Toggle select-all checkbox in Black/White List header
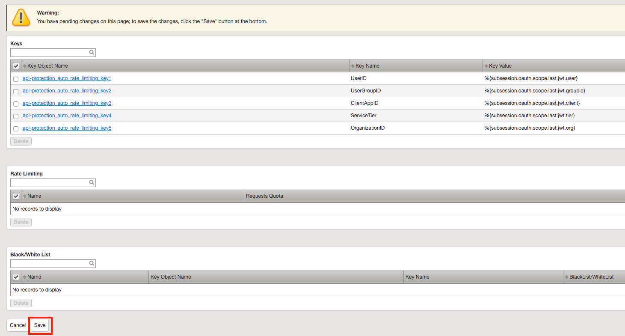Image resolution: width=625 pixels, height=336 pixels. (16, 277)
